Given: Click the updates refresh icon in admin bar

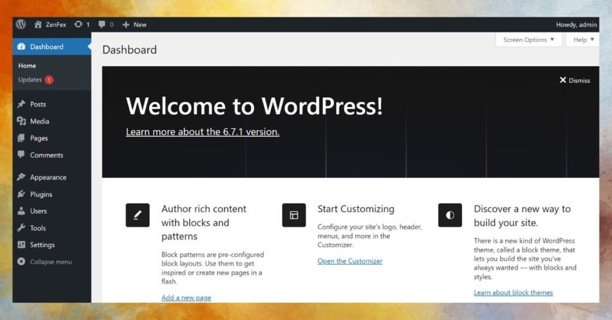Looking at the screenshot, I should click(78, 24).
